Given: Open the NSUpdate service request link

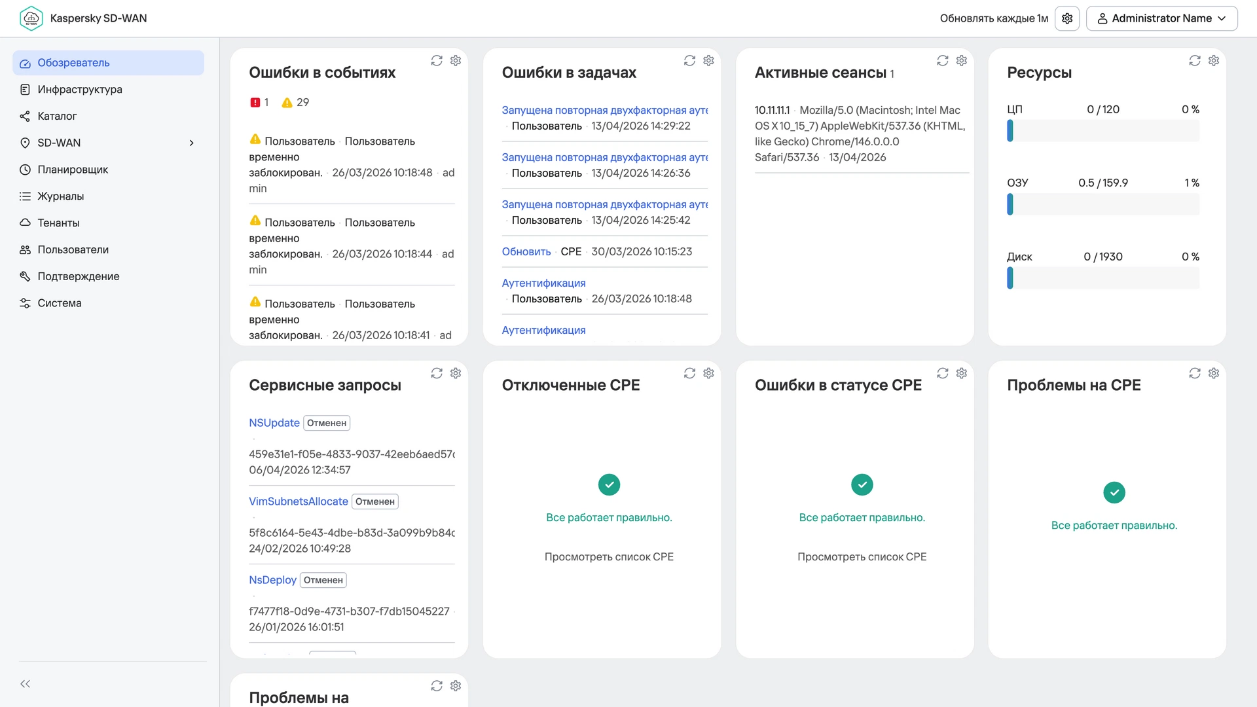Looking at the screenshot, I should [274, 423].
